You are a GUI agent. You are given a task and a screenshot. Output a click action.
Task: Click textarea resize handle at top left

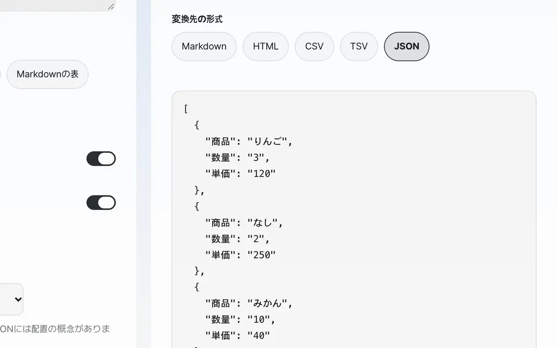[x=111, y=6]
